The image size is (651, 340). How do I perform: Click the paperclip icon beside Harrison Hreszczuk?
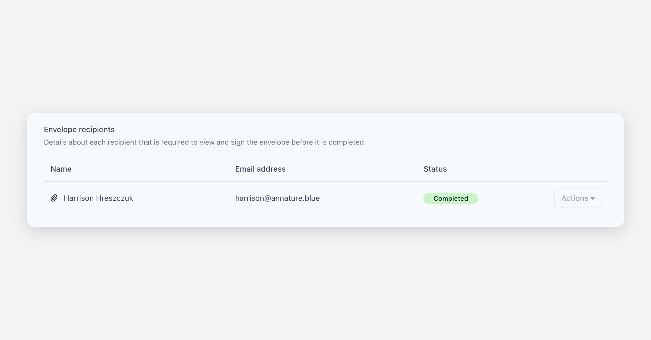(x=54, y=198)
